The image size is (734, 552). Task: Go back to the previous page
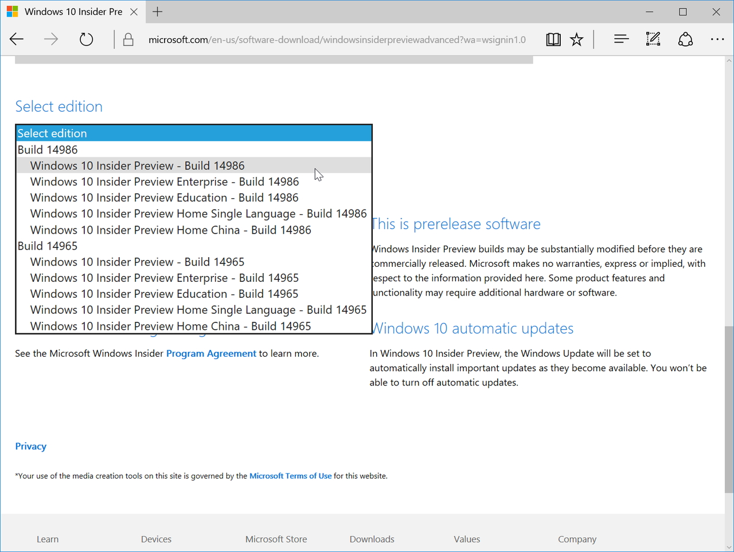pyautogui.click(x=16, y=39)
